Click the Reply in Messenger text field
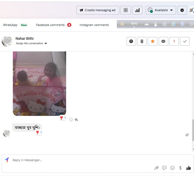This screenshot has width=194, height=176. 78,160
